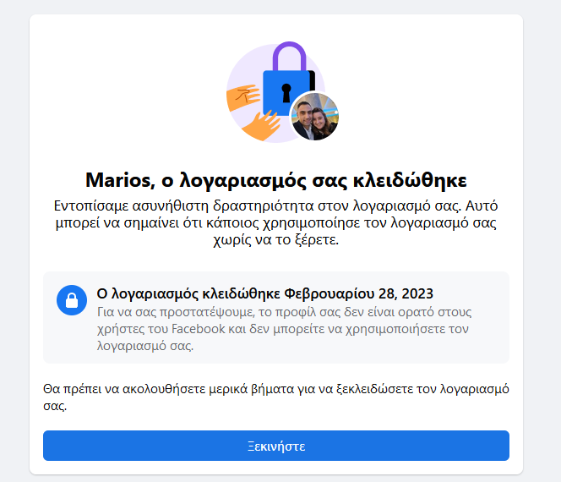Click the purple shackle of the padlock
This screenshot has width=561, height=482.
tap(290, 56)
